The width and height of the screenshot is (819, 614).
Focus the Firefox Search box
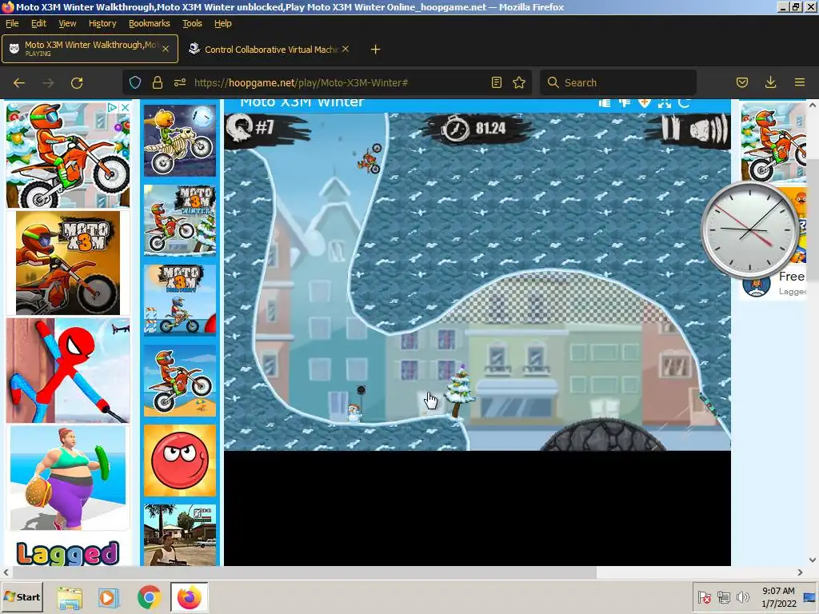618,82
